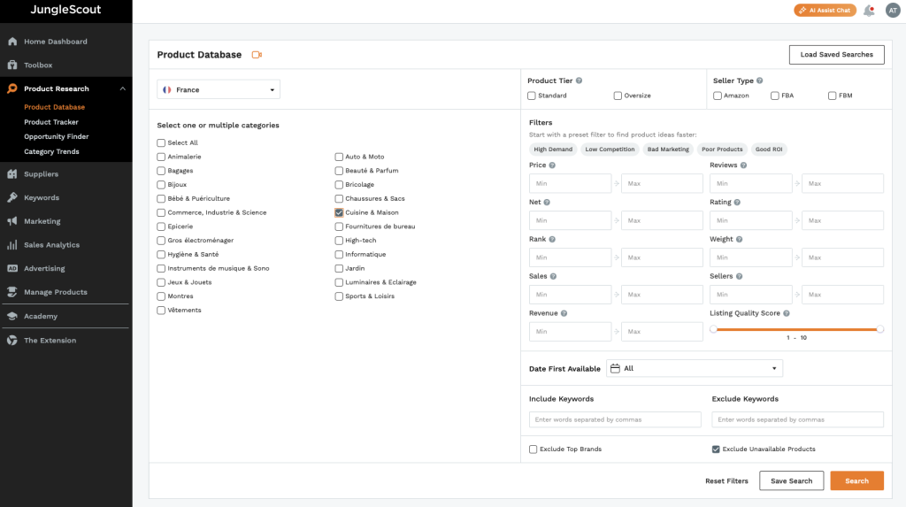Image resolution: width=906 pixels, height=507 pixels.
Task: Open AI Assist Chat
Action: coord(825,11)
